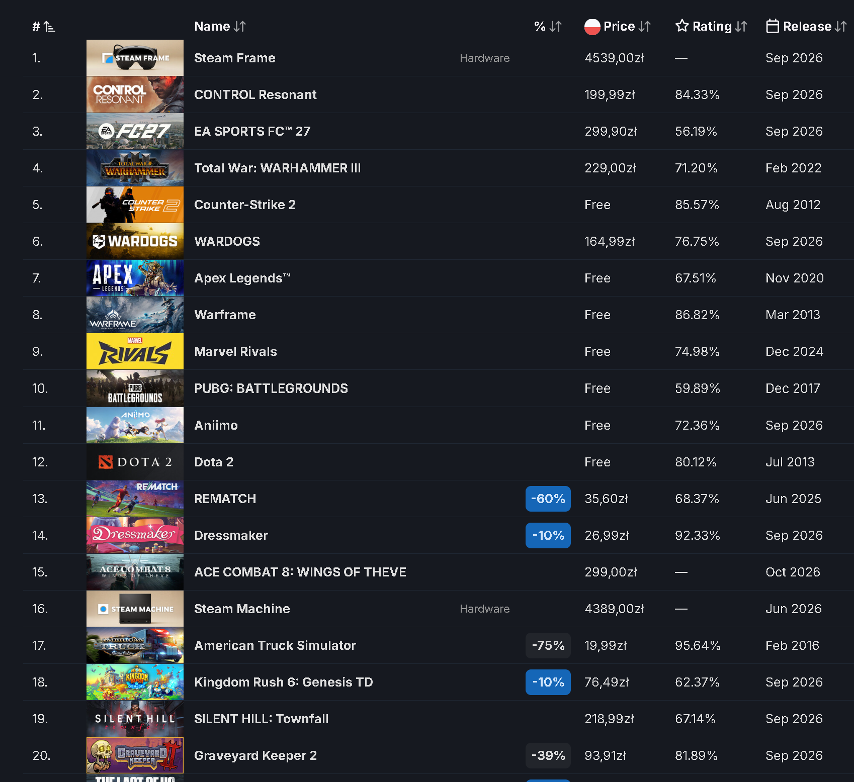Click the -75% badge for American Truck Simulator
854x782 pixels.
point(548,645)
